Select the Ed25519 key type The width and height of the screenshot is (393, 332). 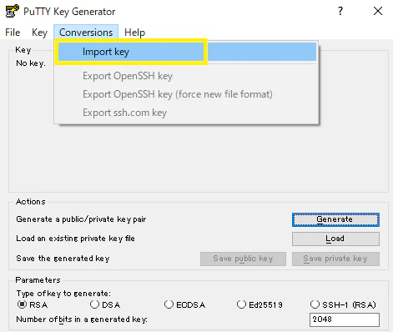259,304
